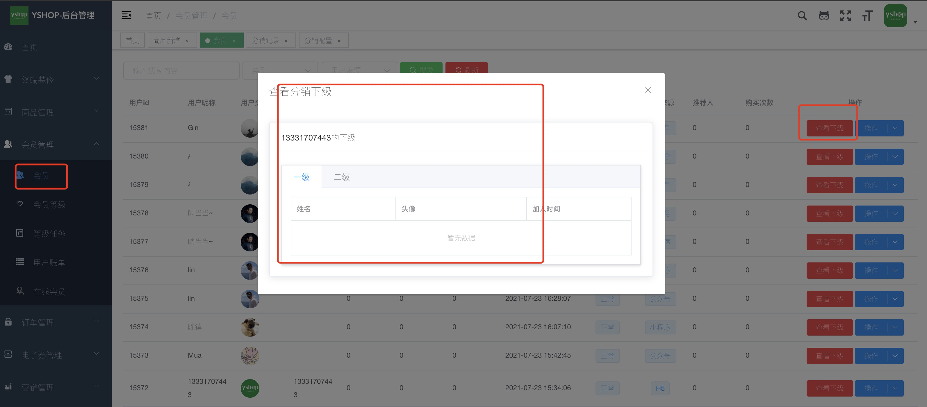This screenshot has width=927, height=407.
Task: Close the 分销配置 page tab
Action: (339, 41)
